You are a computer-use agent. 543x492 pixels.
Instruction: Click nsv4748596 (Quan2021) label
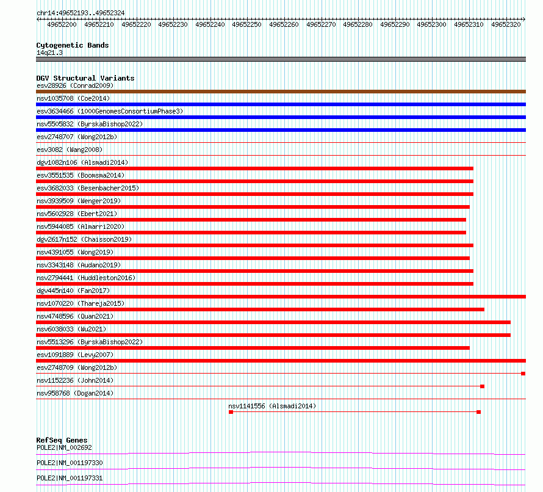(x=75, y=316)
